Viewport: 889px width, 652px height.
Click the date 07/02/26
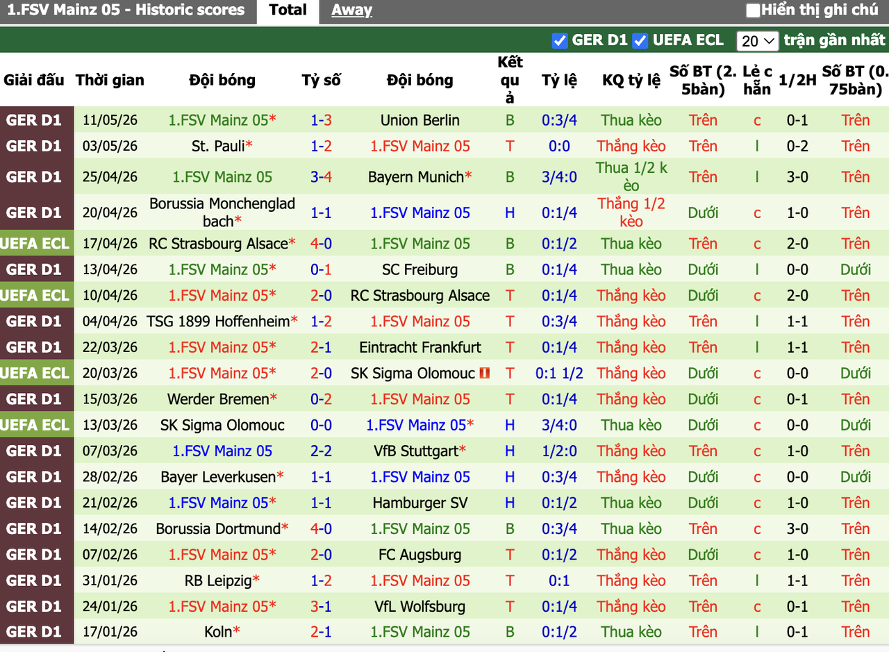click(x=110, y=555)
